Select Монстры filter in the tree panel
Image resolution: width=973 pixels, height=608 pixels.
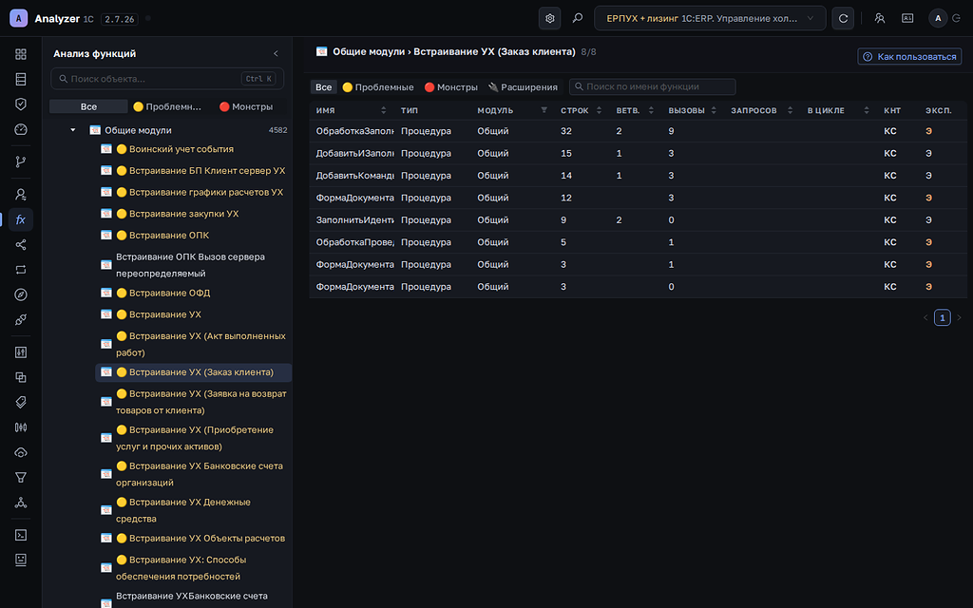pyautogui.click(x=246, y=106)
